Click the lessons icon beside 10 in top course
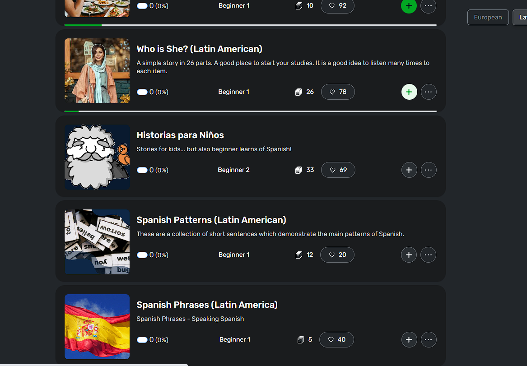Screen dimensions: 527x366 click(x=299, y=6)
